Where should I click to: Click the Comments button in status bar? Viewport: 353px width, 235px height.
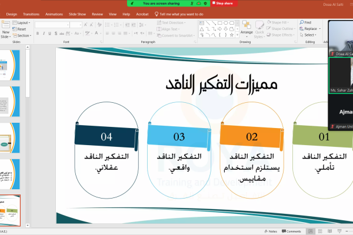point(291,231)
